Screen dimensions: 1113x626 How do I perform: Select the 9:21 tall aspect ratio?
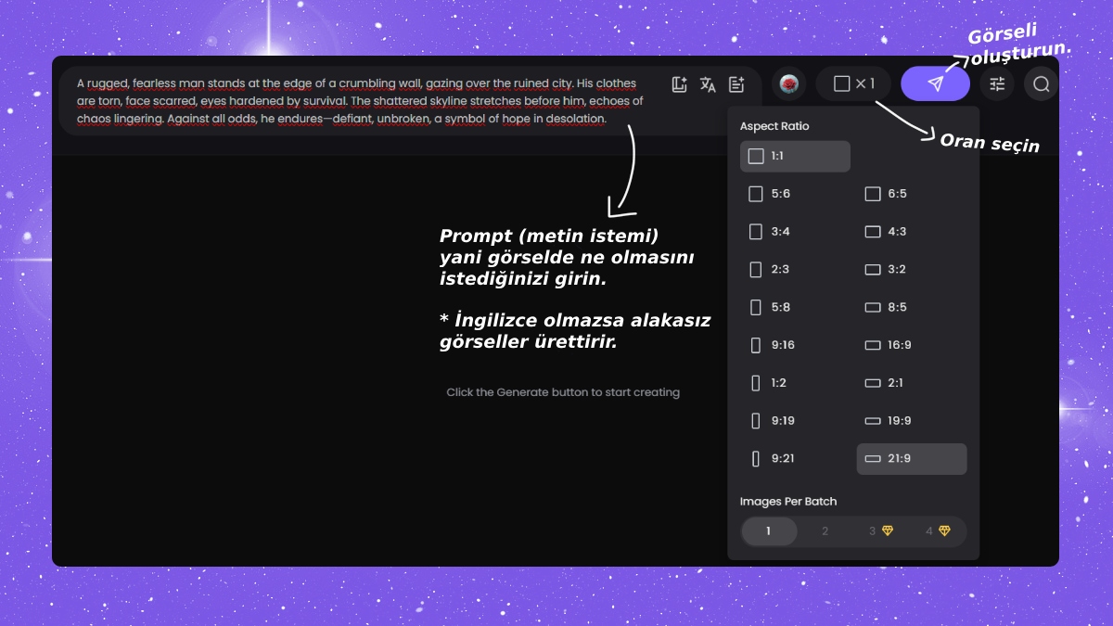[795, 459]
